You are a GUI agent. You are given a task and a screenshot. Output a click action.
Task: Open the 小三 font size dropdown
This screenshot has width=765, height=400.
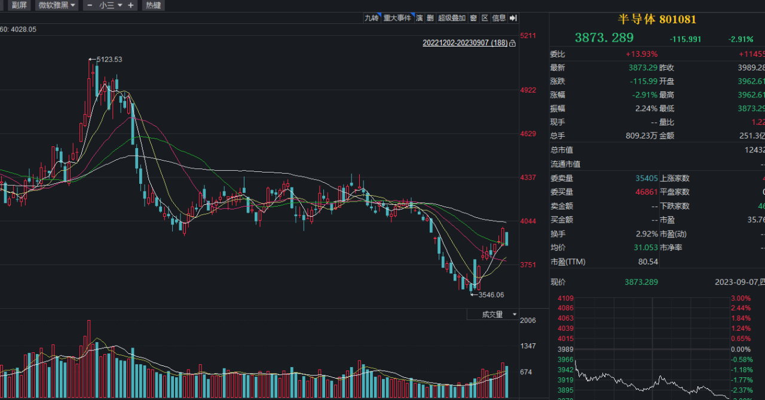click(x=110, y=5)
